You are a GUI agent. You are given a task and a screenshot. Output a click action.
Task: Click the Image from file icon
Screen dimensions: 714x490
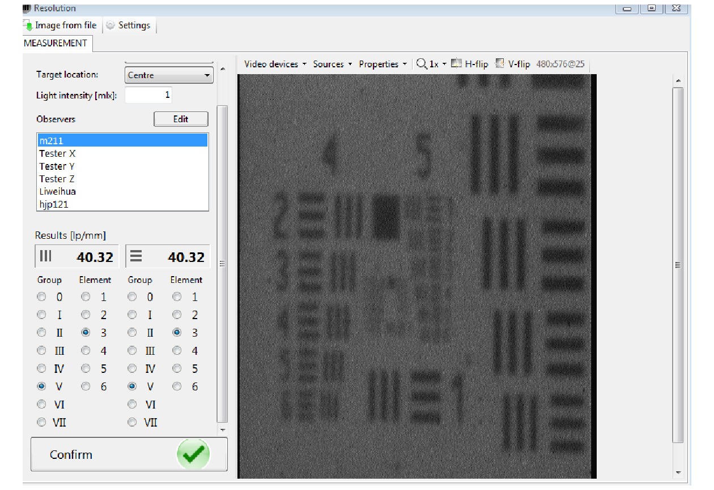click(x=28, y=25)
